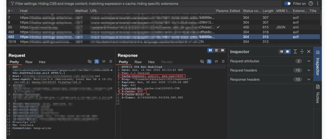The image size is (328, 139).
Task: Select history row 20 with JSON MIME type
Action: (x=163, y=27)
